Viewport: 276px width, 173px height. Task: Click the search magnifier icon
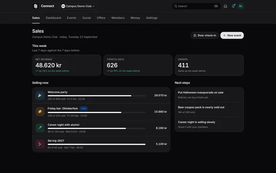[176, 6]
